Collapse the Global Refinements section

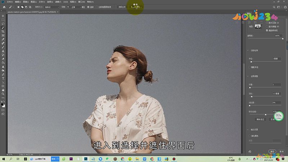pyautogui.click(x=248, y=76)
